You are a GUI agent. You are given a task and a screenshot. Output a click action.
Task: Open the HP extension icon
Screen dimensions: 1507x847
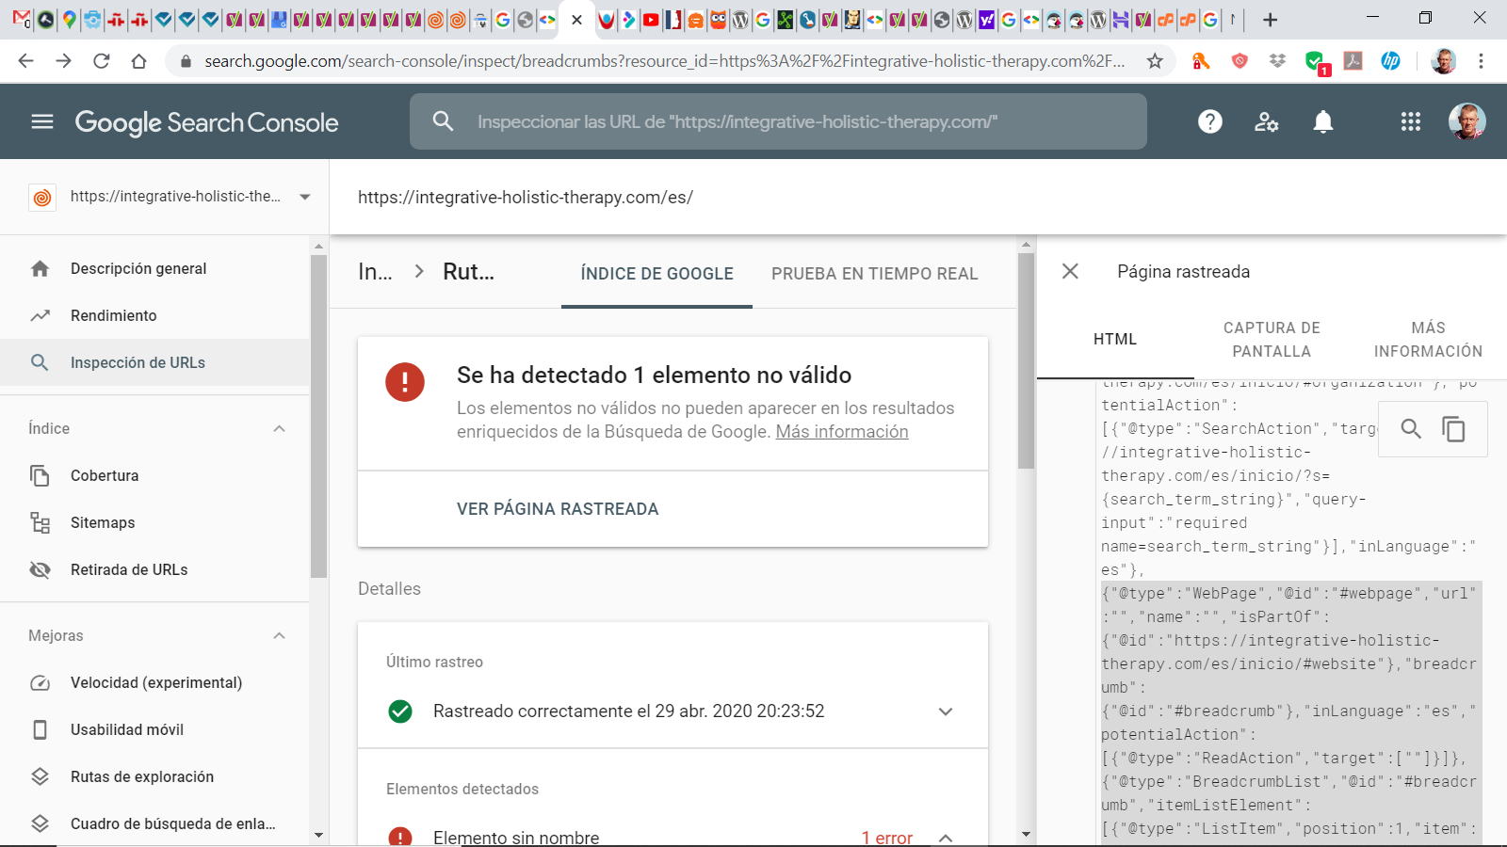click(x=1390, y=61)
